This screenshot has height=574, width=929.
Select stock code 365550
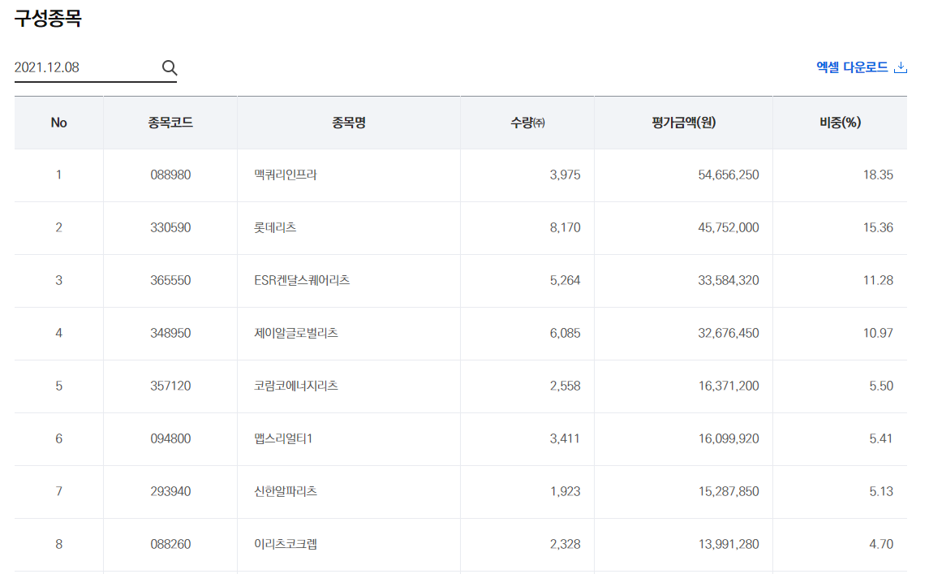(x=170, y=280)
